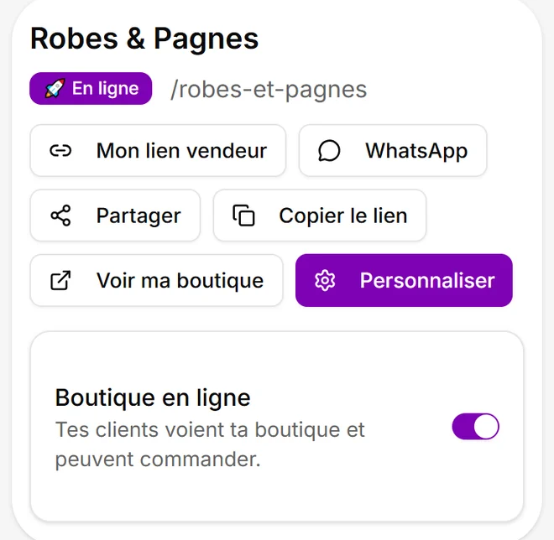Click the rocket icon in En ligne badge

pos(55,88)
